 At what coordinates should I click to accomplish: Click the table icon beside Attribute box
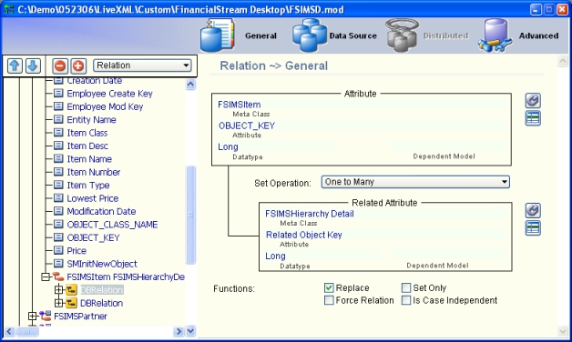point(533,118)
